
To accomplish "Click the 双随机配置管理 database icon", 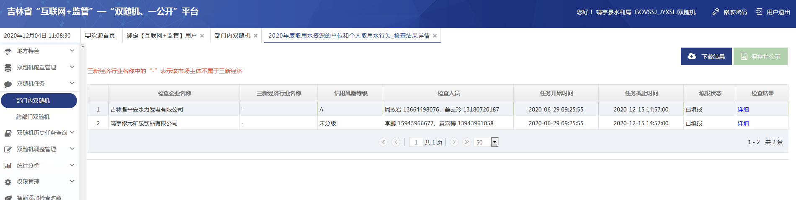I will [x=8, y=68].
